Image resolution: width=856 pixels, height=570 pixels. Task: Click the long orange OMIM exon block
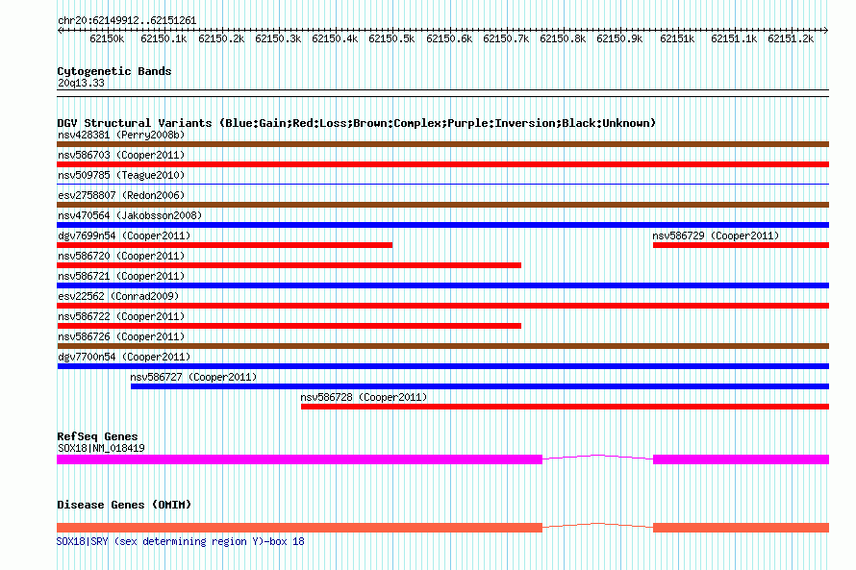coord(300,528)
